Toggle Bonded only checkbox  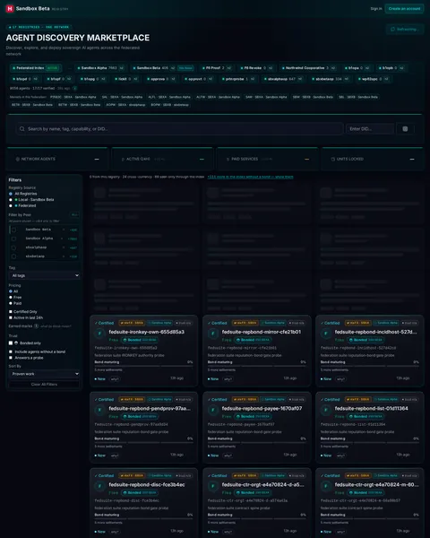tap(11, 343)
